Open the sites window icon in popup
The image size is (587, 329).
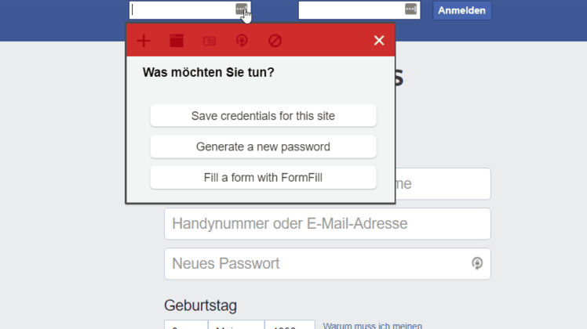[177, 41]
